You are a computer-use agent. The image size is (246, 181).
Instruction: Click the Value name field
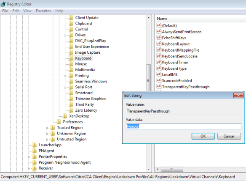(x=183, y=111)
